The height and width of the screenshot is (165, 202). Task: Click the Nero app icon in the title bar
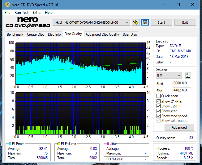[x=7, y=5]
